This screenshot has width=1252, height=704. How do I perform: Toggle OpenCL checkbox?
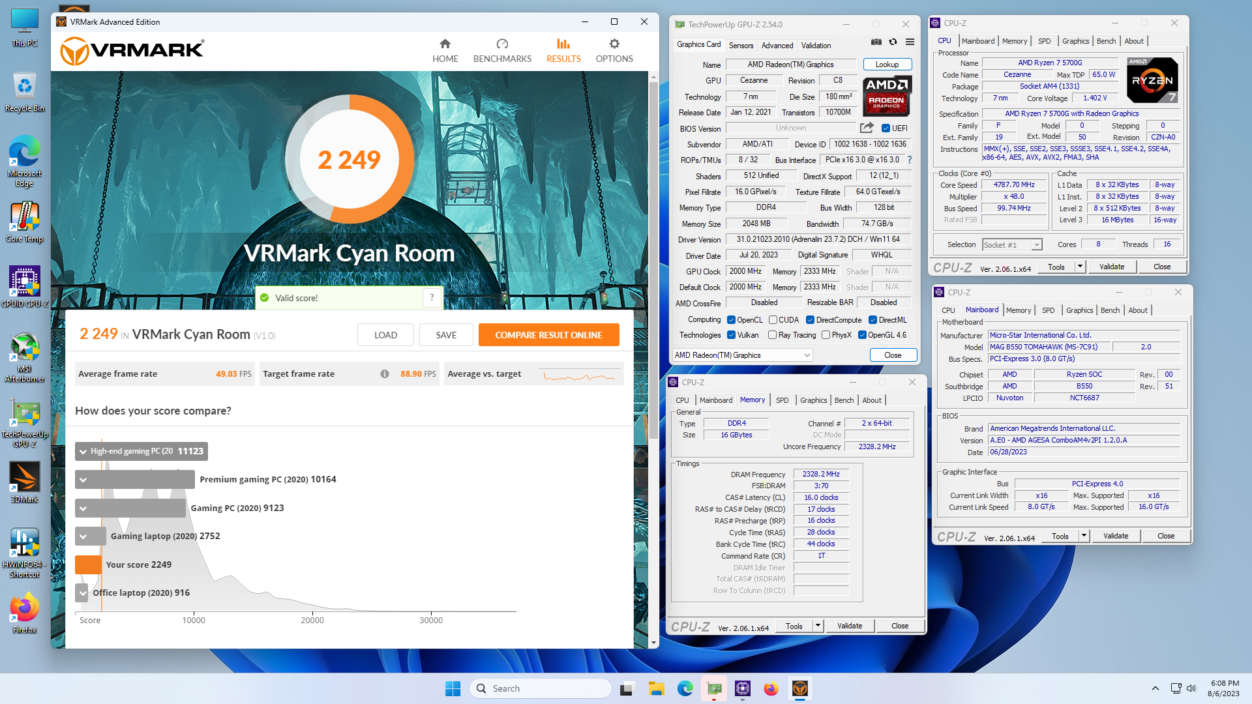pos(732,320)
